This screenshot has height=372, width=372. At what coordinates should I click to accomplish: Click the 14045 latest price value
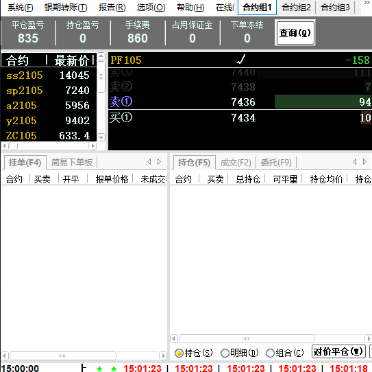(74, 75)
